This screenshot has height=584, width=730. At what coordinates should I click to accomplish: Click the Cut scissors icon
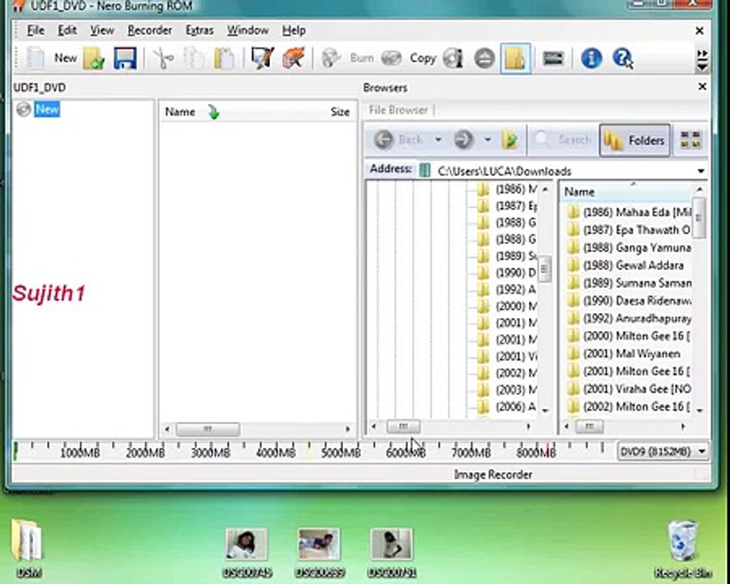163,58
